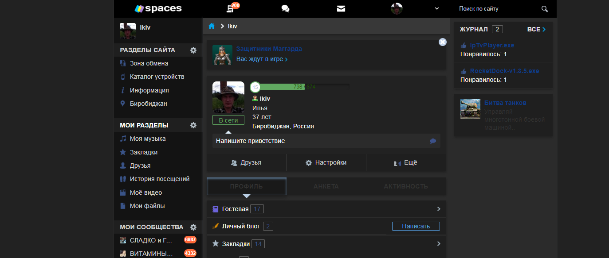
Task: Open the ВИТАМИНЫ... community
Action: coord(158,254)
